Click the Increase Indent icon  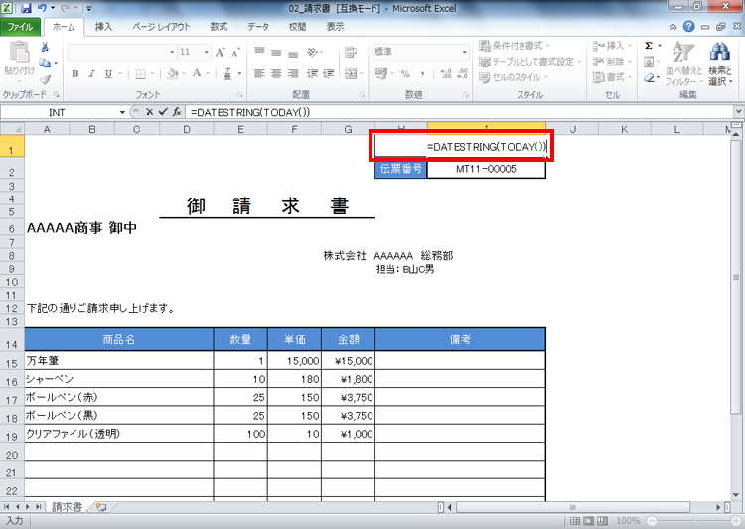click(x=329, y=73)
